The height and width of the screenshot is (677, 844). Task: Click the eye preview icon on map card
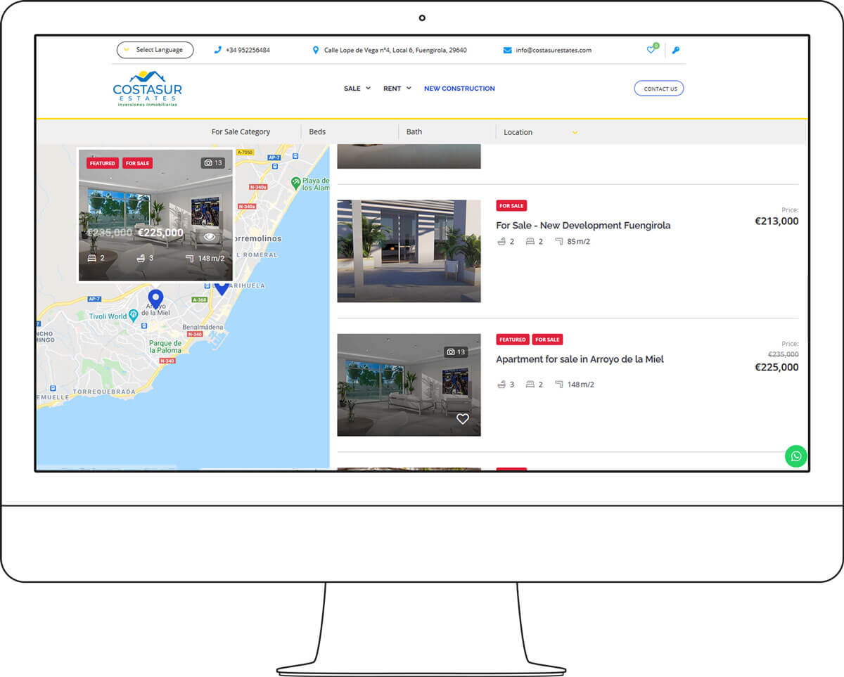(x=210, y=237)
